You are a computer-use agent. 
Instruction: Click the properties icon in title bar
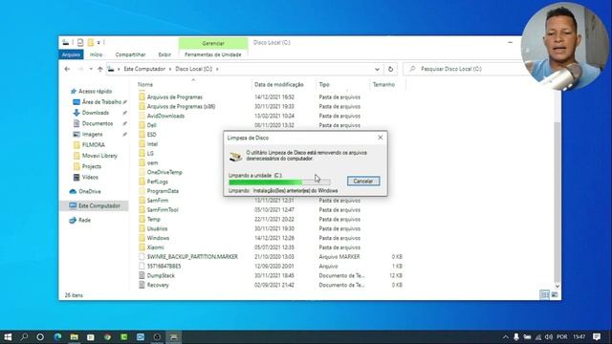[x=80, y=42]
